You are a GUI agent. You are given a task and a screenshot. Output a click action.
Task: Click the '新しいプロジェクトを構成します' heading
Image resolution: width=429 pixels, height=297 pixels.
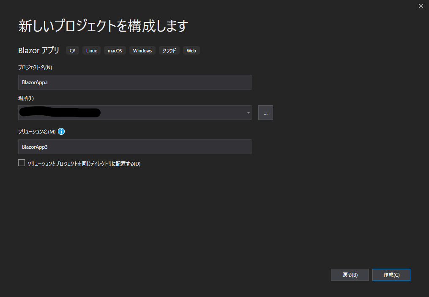pos(103,26)
